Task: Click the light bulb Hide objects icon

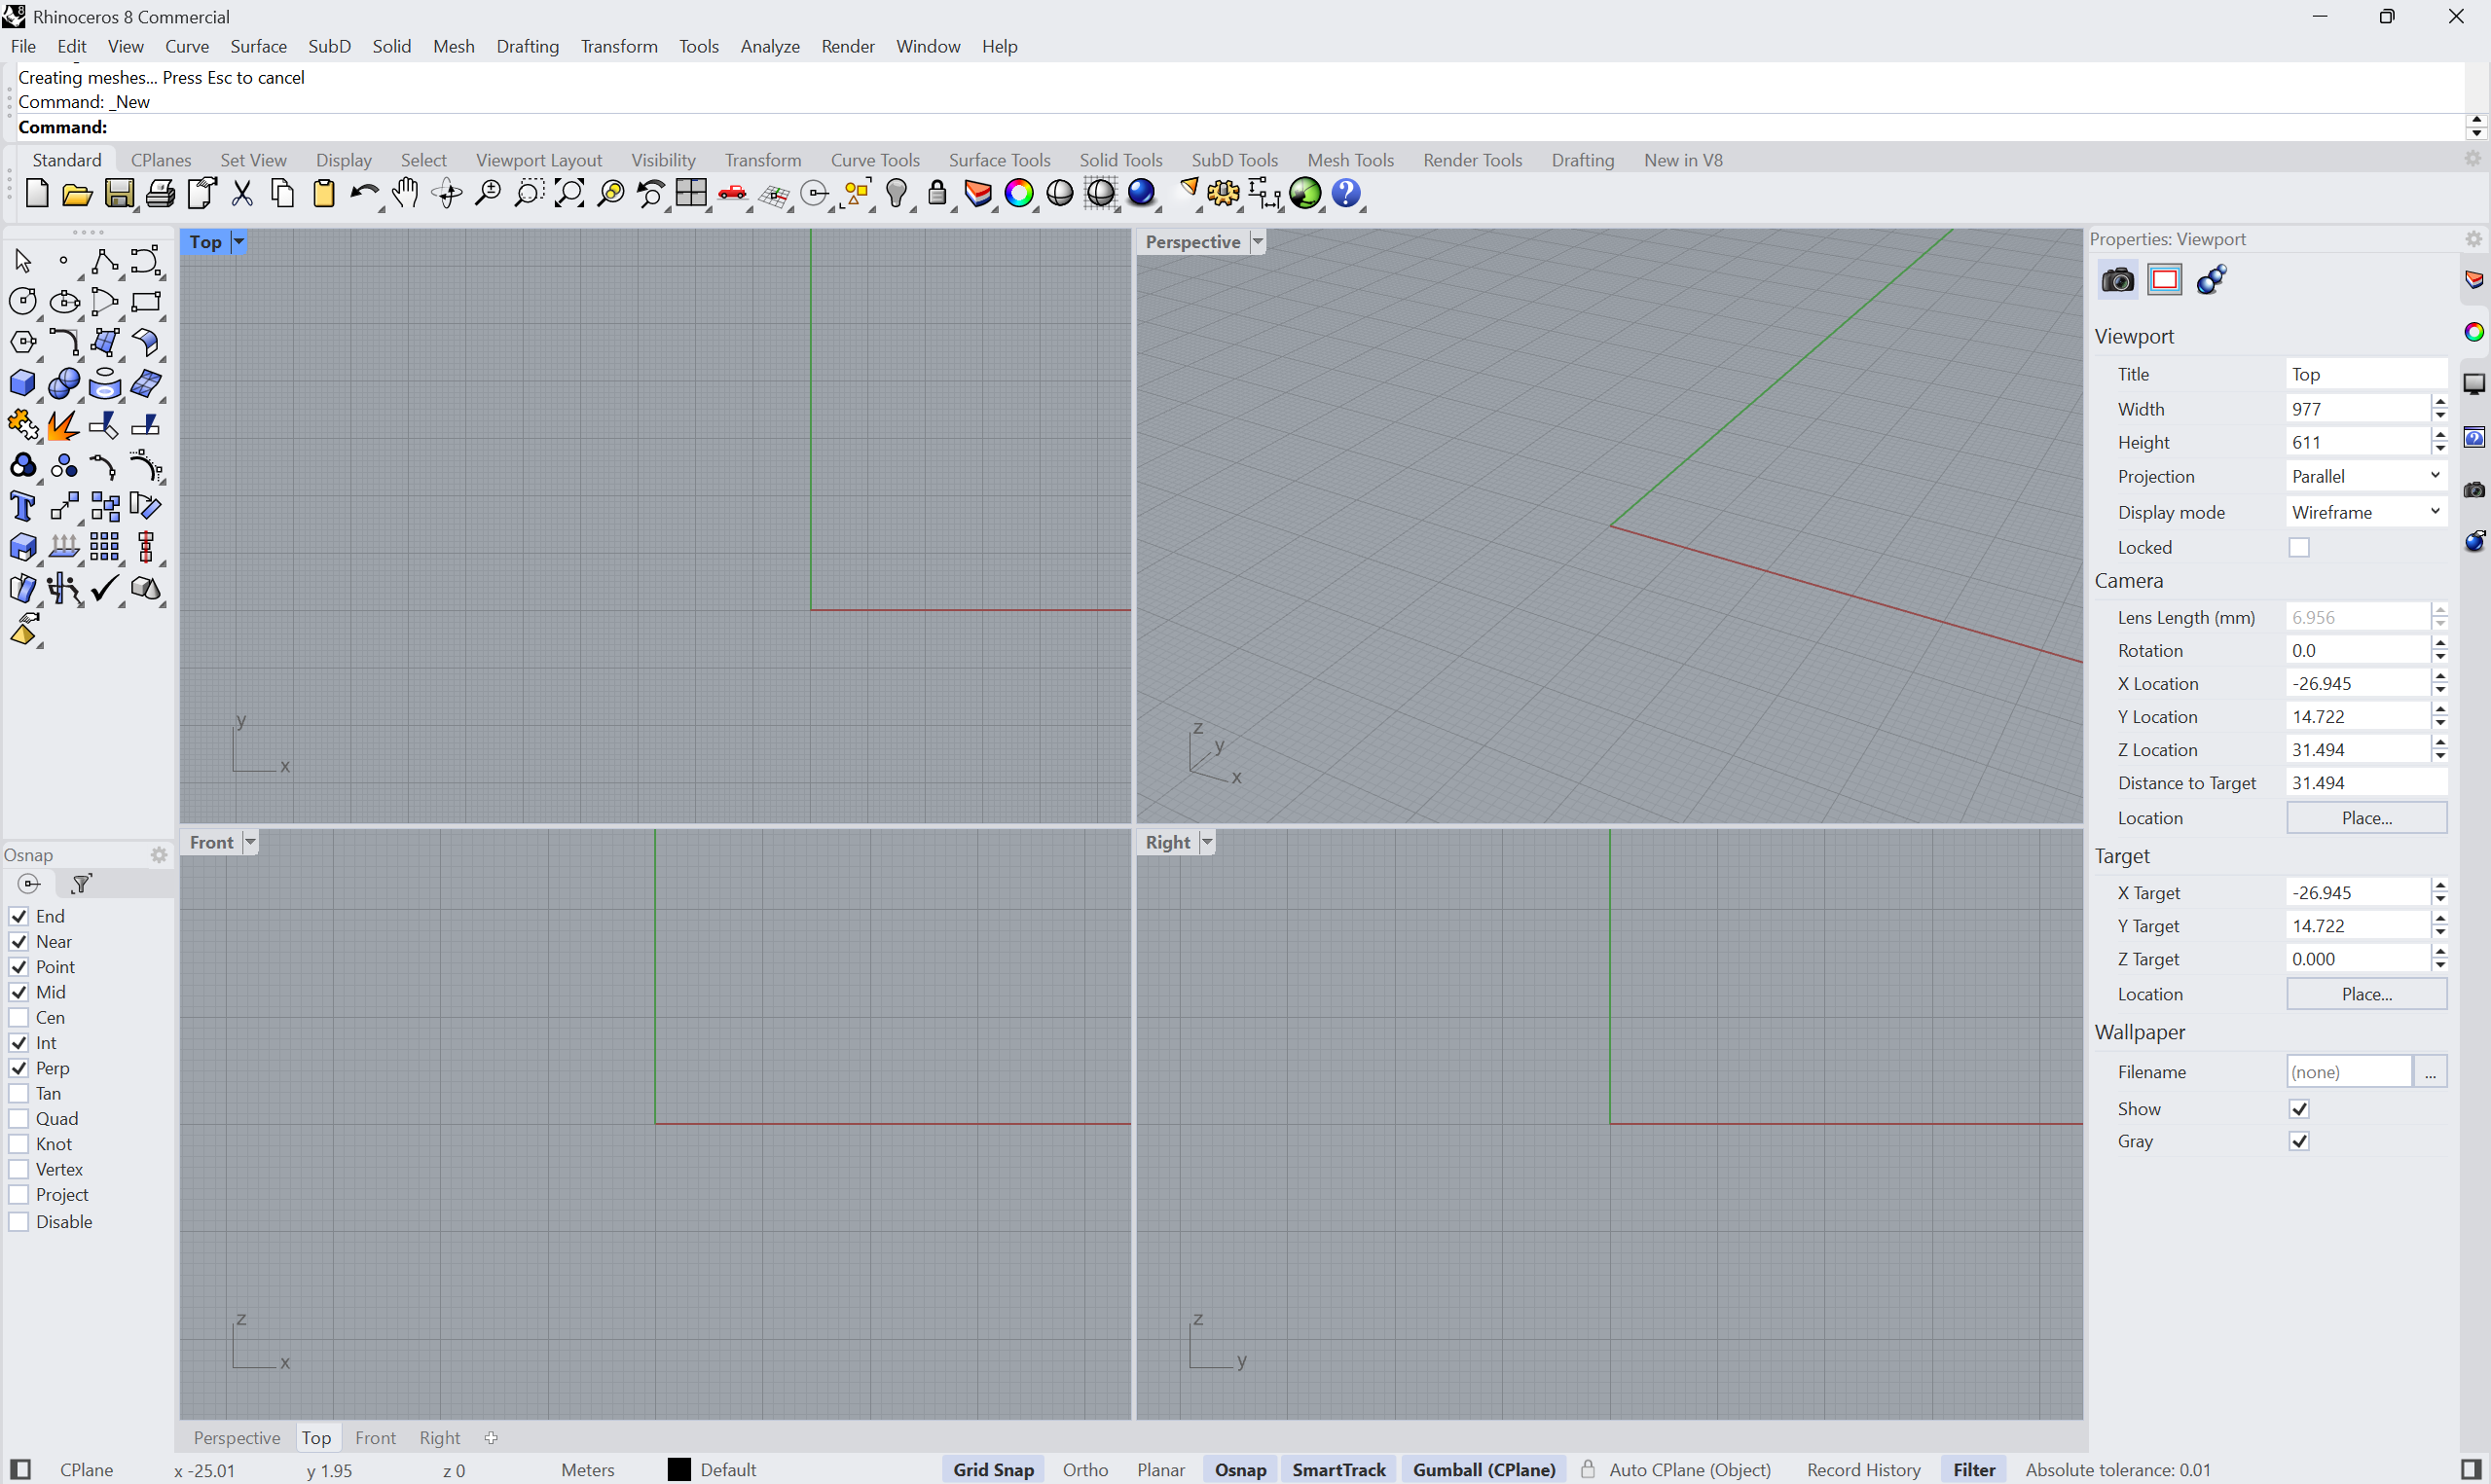Action: [x=897, y=194]
